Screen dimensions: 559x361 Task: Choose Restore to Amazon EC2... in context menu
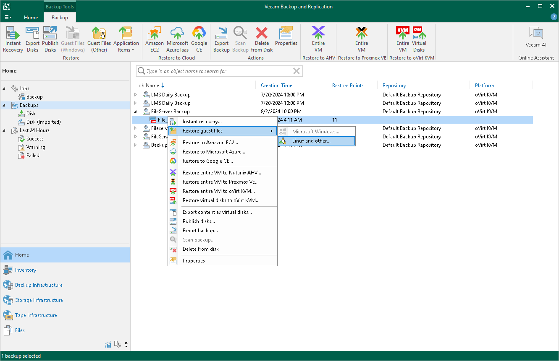[223, 143]
